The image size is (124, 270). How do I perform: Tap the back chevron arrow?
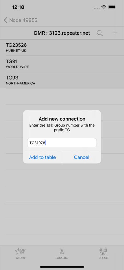click(5, 20)
